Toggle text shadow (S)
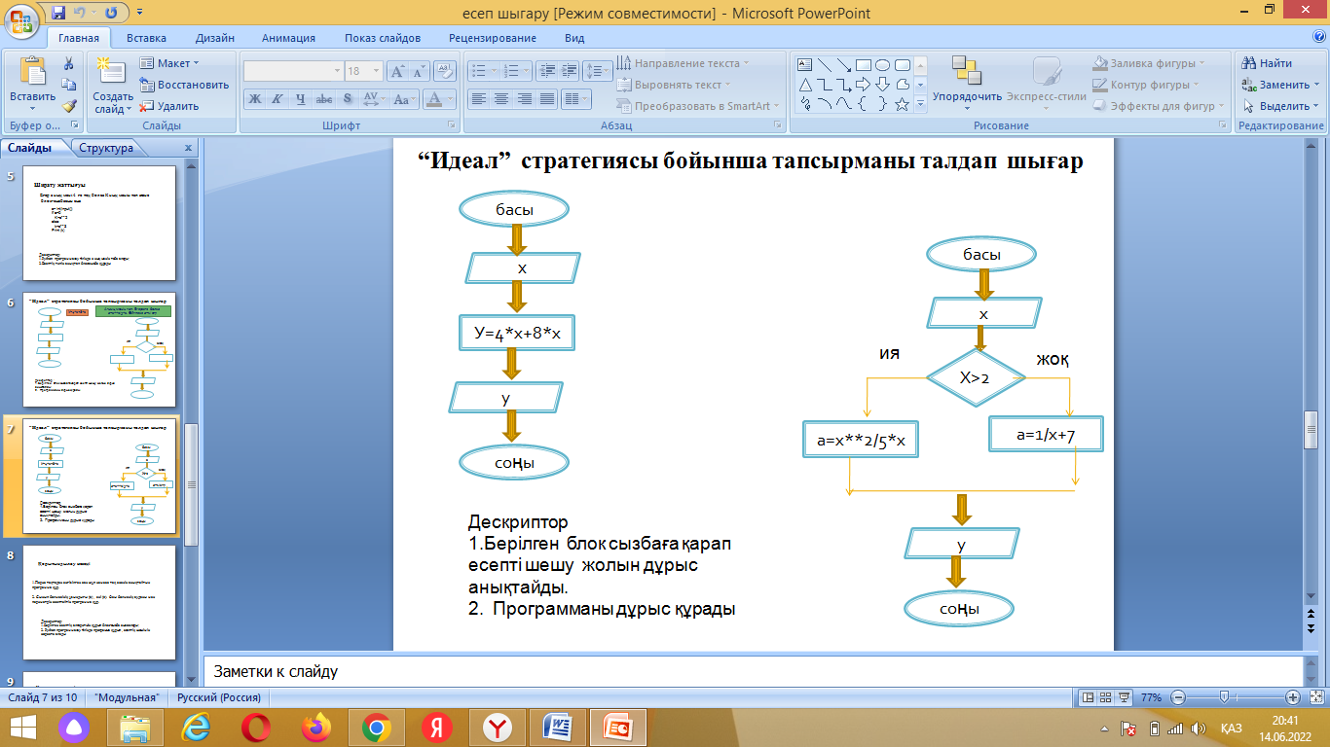This screenshot has height=747, width=1330. tap(348, 98)
